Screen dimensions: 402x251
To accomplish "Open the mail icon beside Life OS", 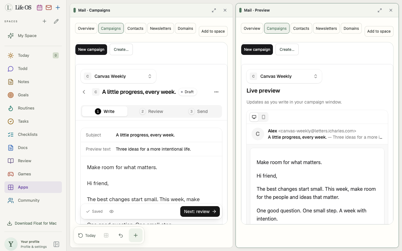I will tap(49, 8).
